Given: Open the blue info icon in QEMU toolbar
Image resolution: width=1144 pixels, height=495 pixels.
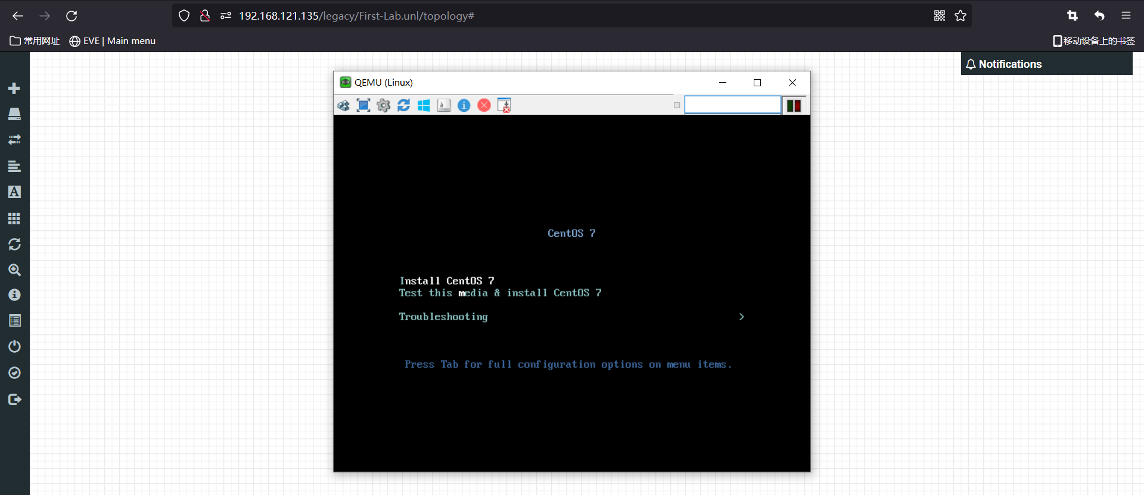Looking at the screenshot, I should coord(464,105).
